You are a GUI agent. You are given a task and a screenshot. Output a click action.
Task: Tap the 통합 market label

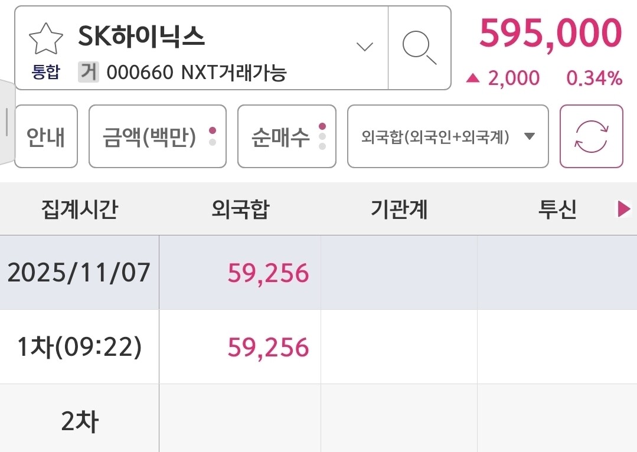coord(45,73)
